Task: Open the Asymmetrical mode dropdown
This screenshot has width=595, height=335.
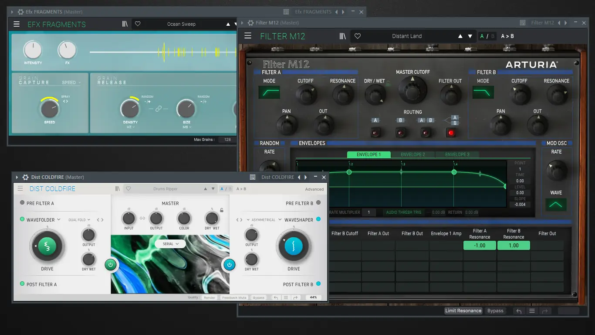Action: (261, 220)
